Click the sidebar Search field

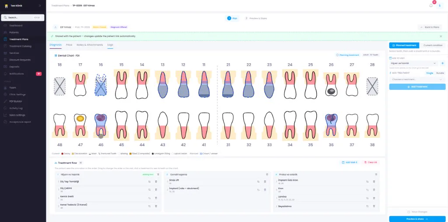click(x=23, y=17)
